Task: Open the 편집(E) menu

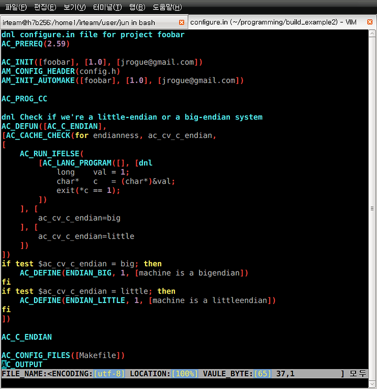Action: pos(45,7)
